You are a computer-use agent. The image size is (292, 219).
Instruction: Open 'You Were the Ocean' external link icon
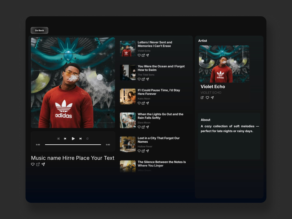pyautogui.click(x=143, y=79)
